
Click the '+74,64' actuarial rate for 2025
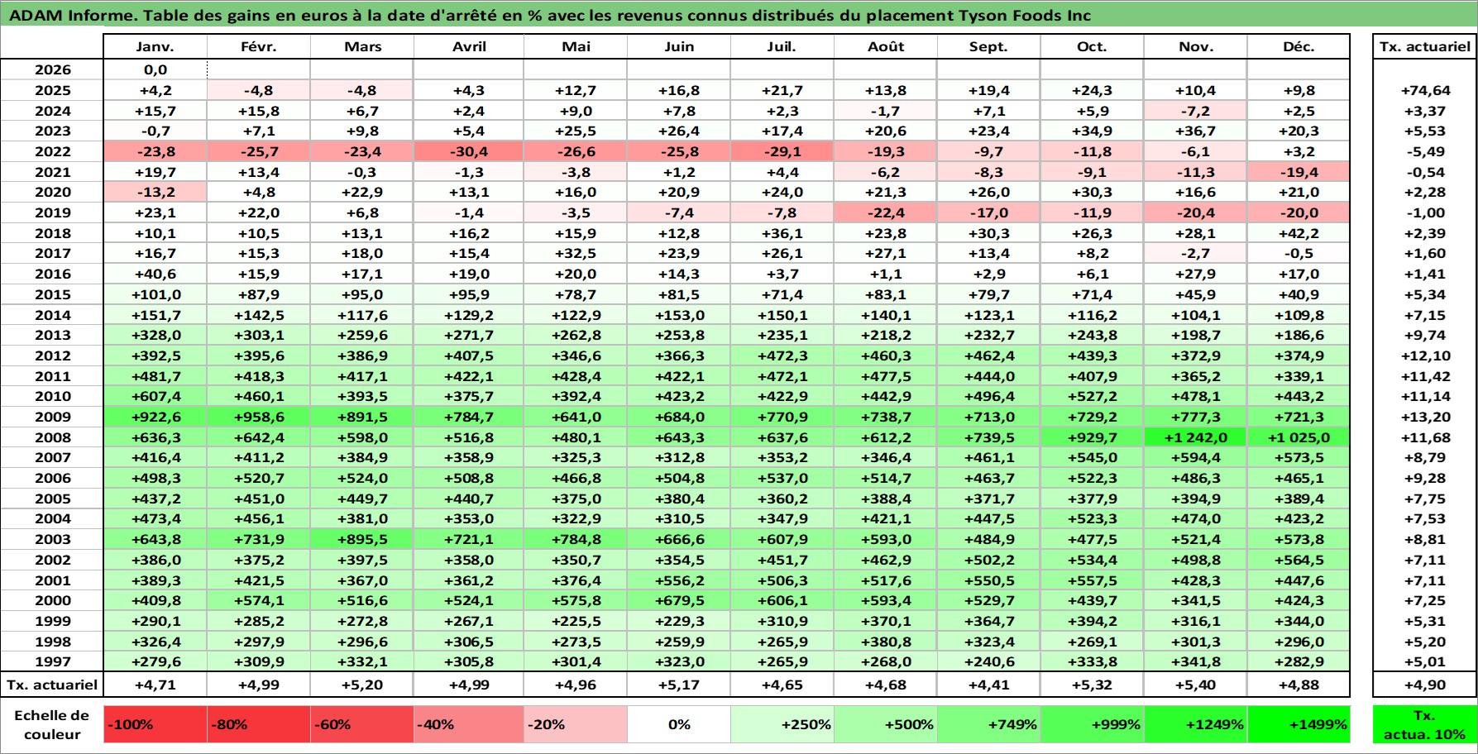point(1424,90)
